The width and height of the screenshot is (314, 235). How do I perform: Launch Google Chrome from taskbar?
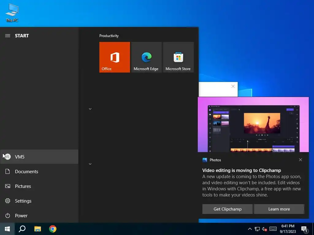click(x=53, y=229)
